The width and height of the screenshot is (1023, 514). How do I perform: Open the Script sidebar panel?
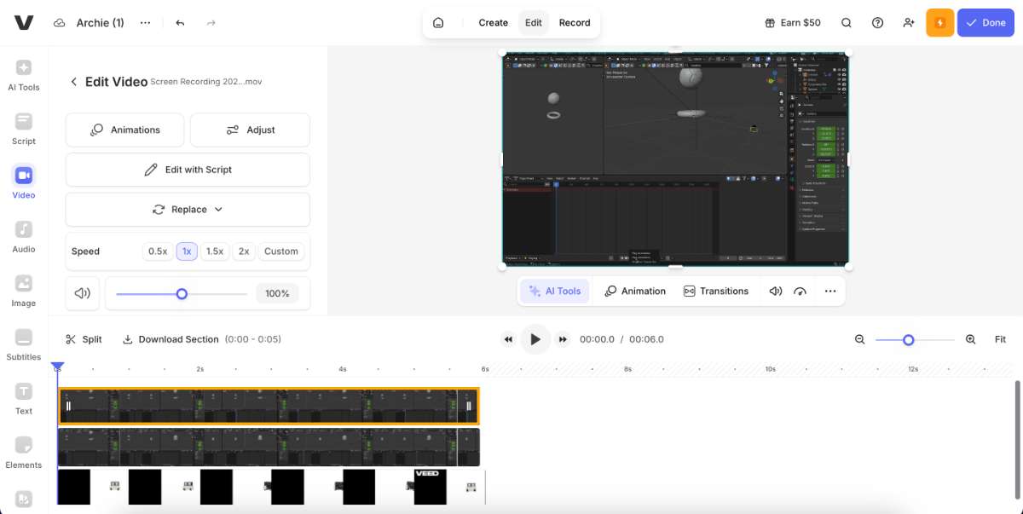coord(24,129)
